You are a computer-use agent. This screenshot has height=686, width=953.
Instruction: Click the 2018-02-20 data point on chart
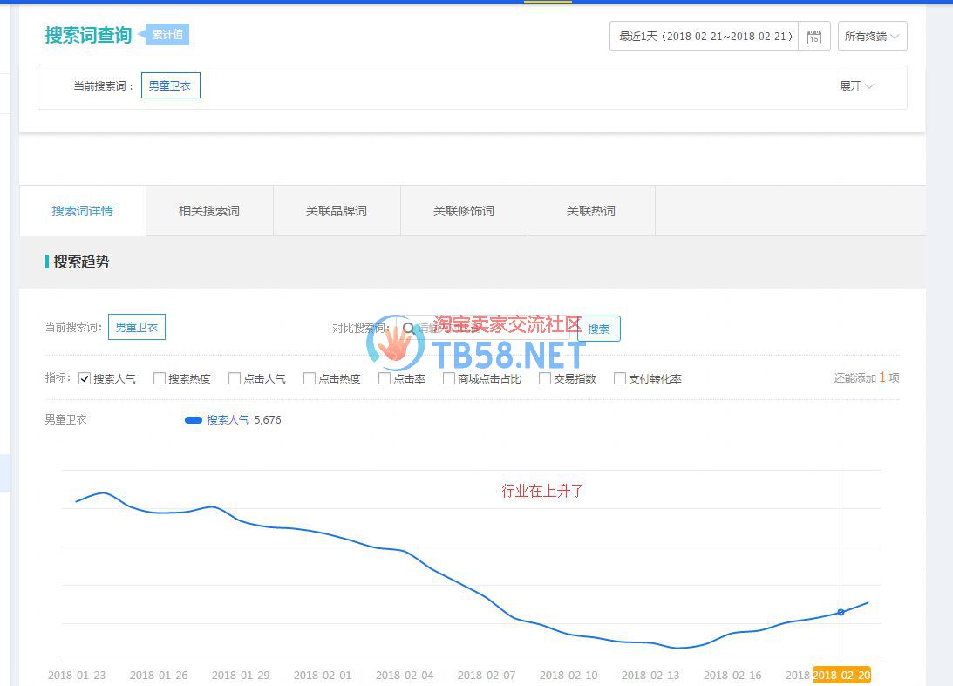point(841,612)
